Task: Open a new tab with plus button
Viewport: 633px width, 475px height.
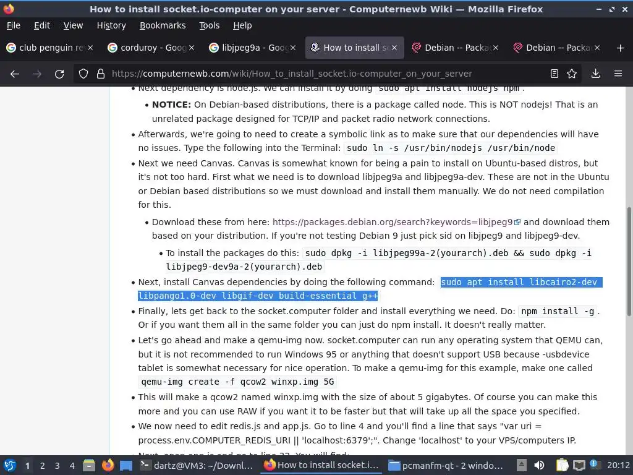Action: 621,48
